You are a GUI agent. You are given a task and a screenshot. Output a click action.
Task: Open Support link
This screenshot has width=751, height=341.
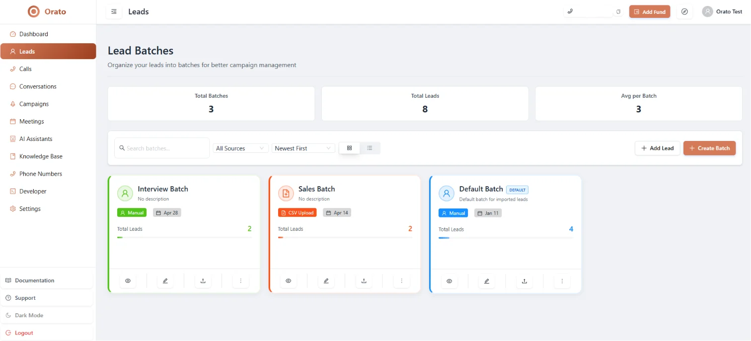click(x=47, y=298)
